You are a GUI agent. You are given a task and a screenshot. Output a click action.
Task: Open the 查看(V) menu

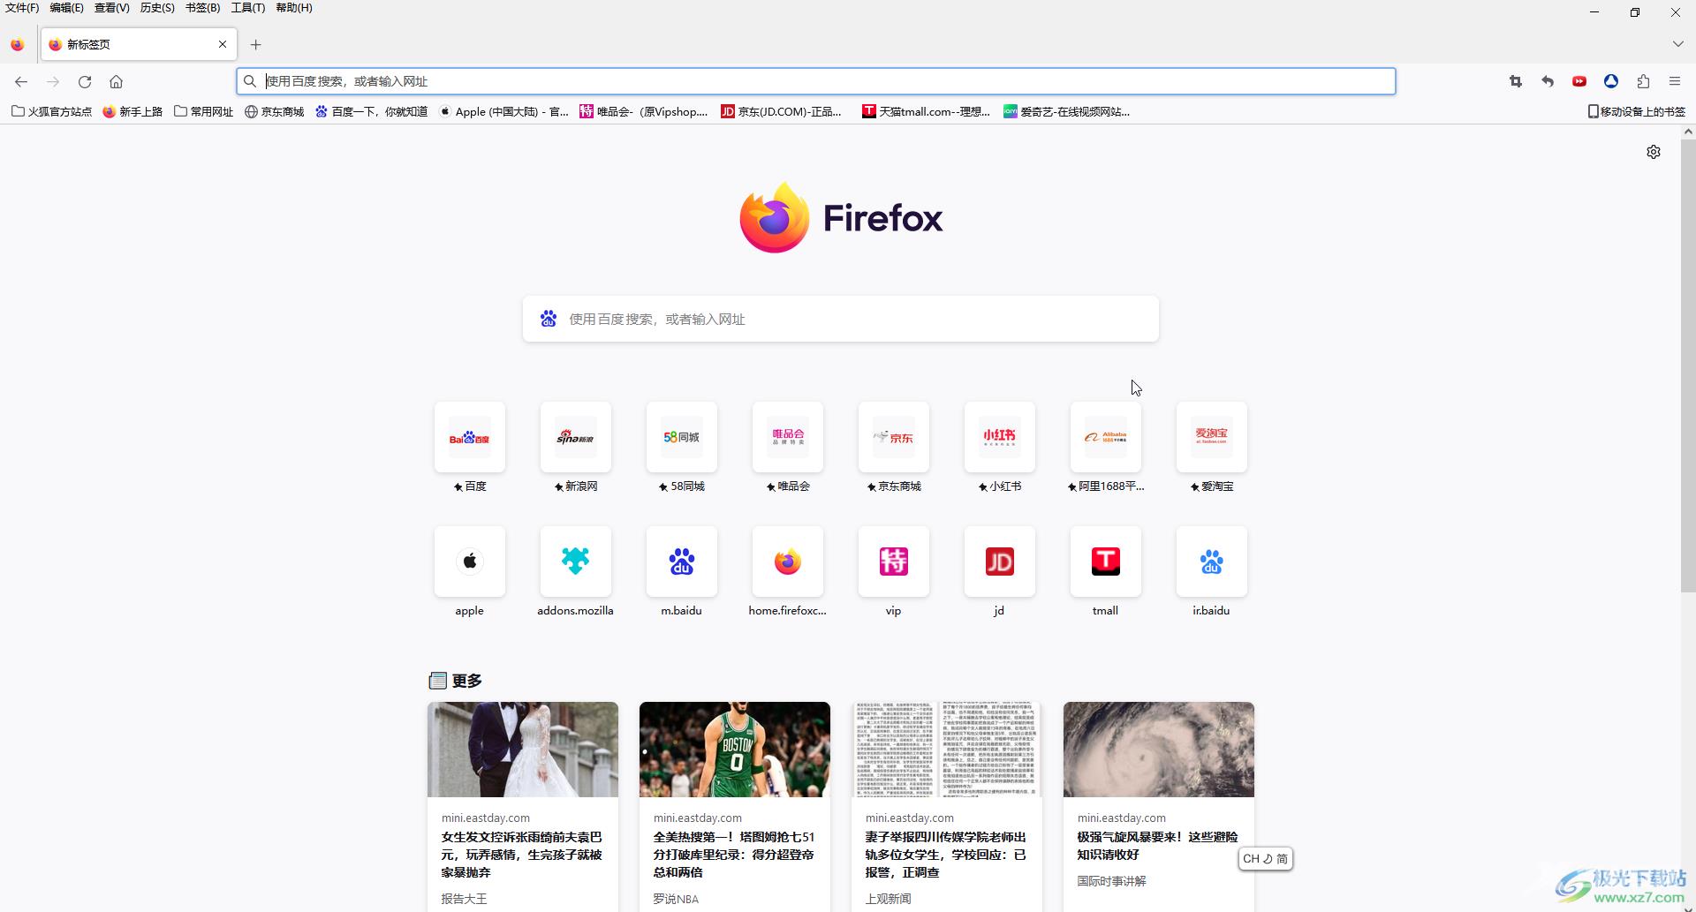(112, 8)
